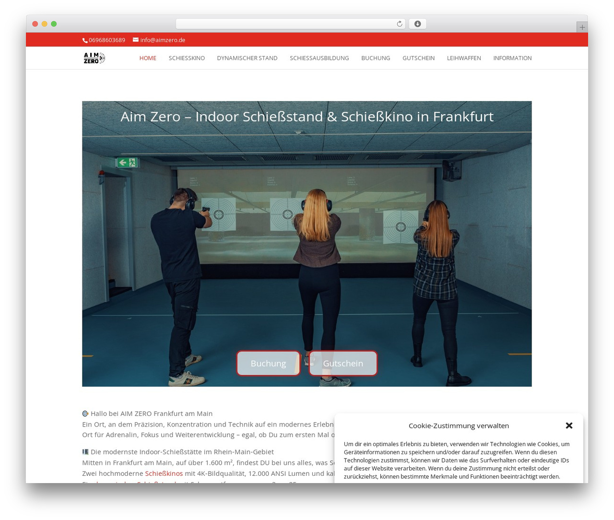Open the BUCHUNG menu item

376,58
